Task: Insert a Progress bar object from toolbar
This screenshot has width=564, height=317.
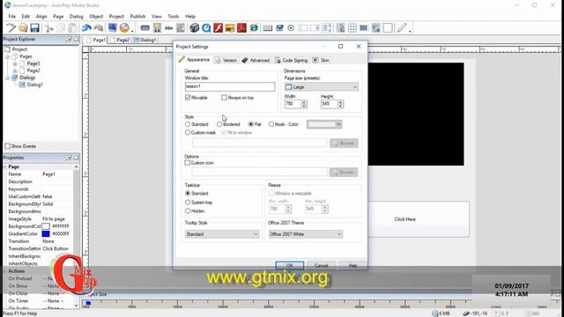Action: pos(364,27)
